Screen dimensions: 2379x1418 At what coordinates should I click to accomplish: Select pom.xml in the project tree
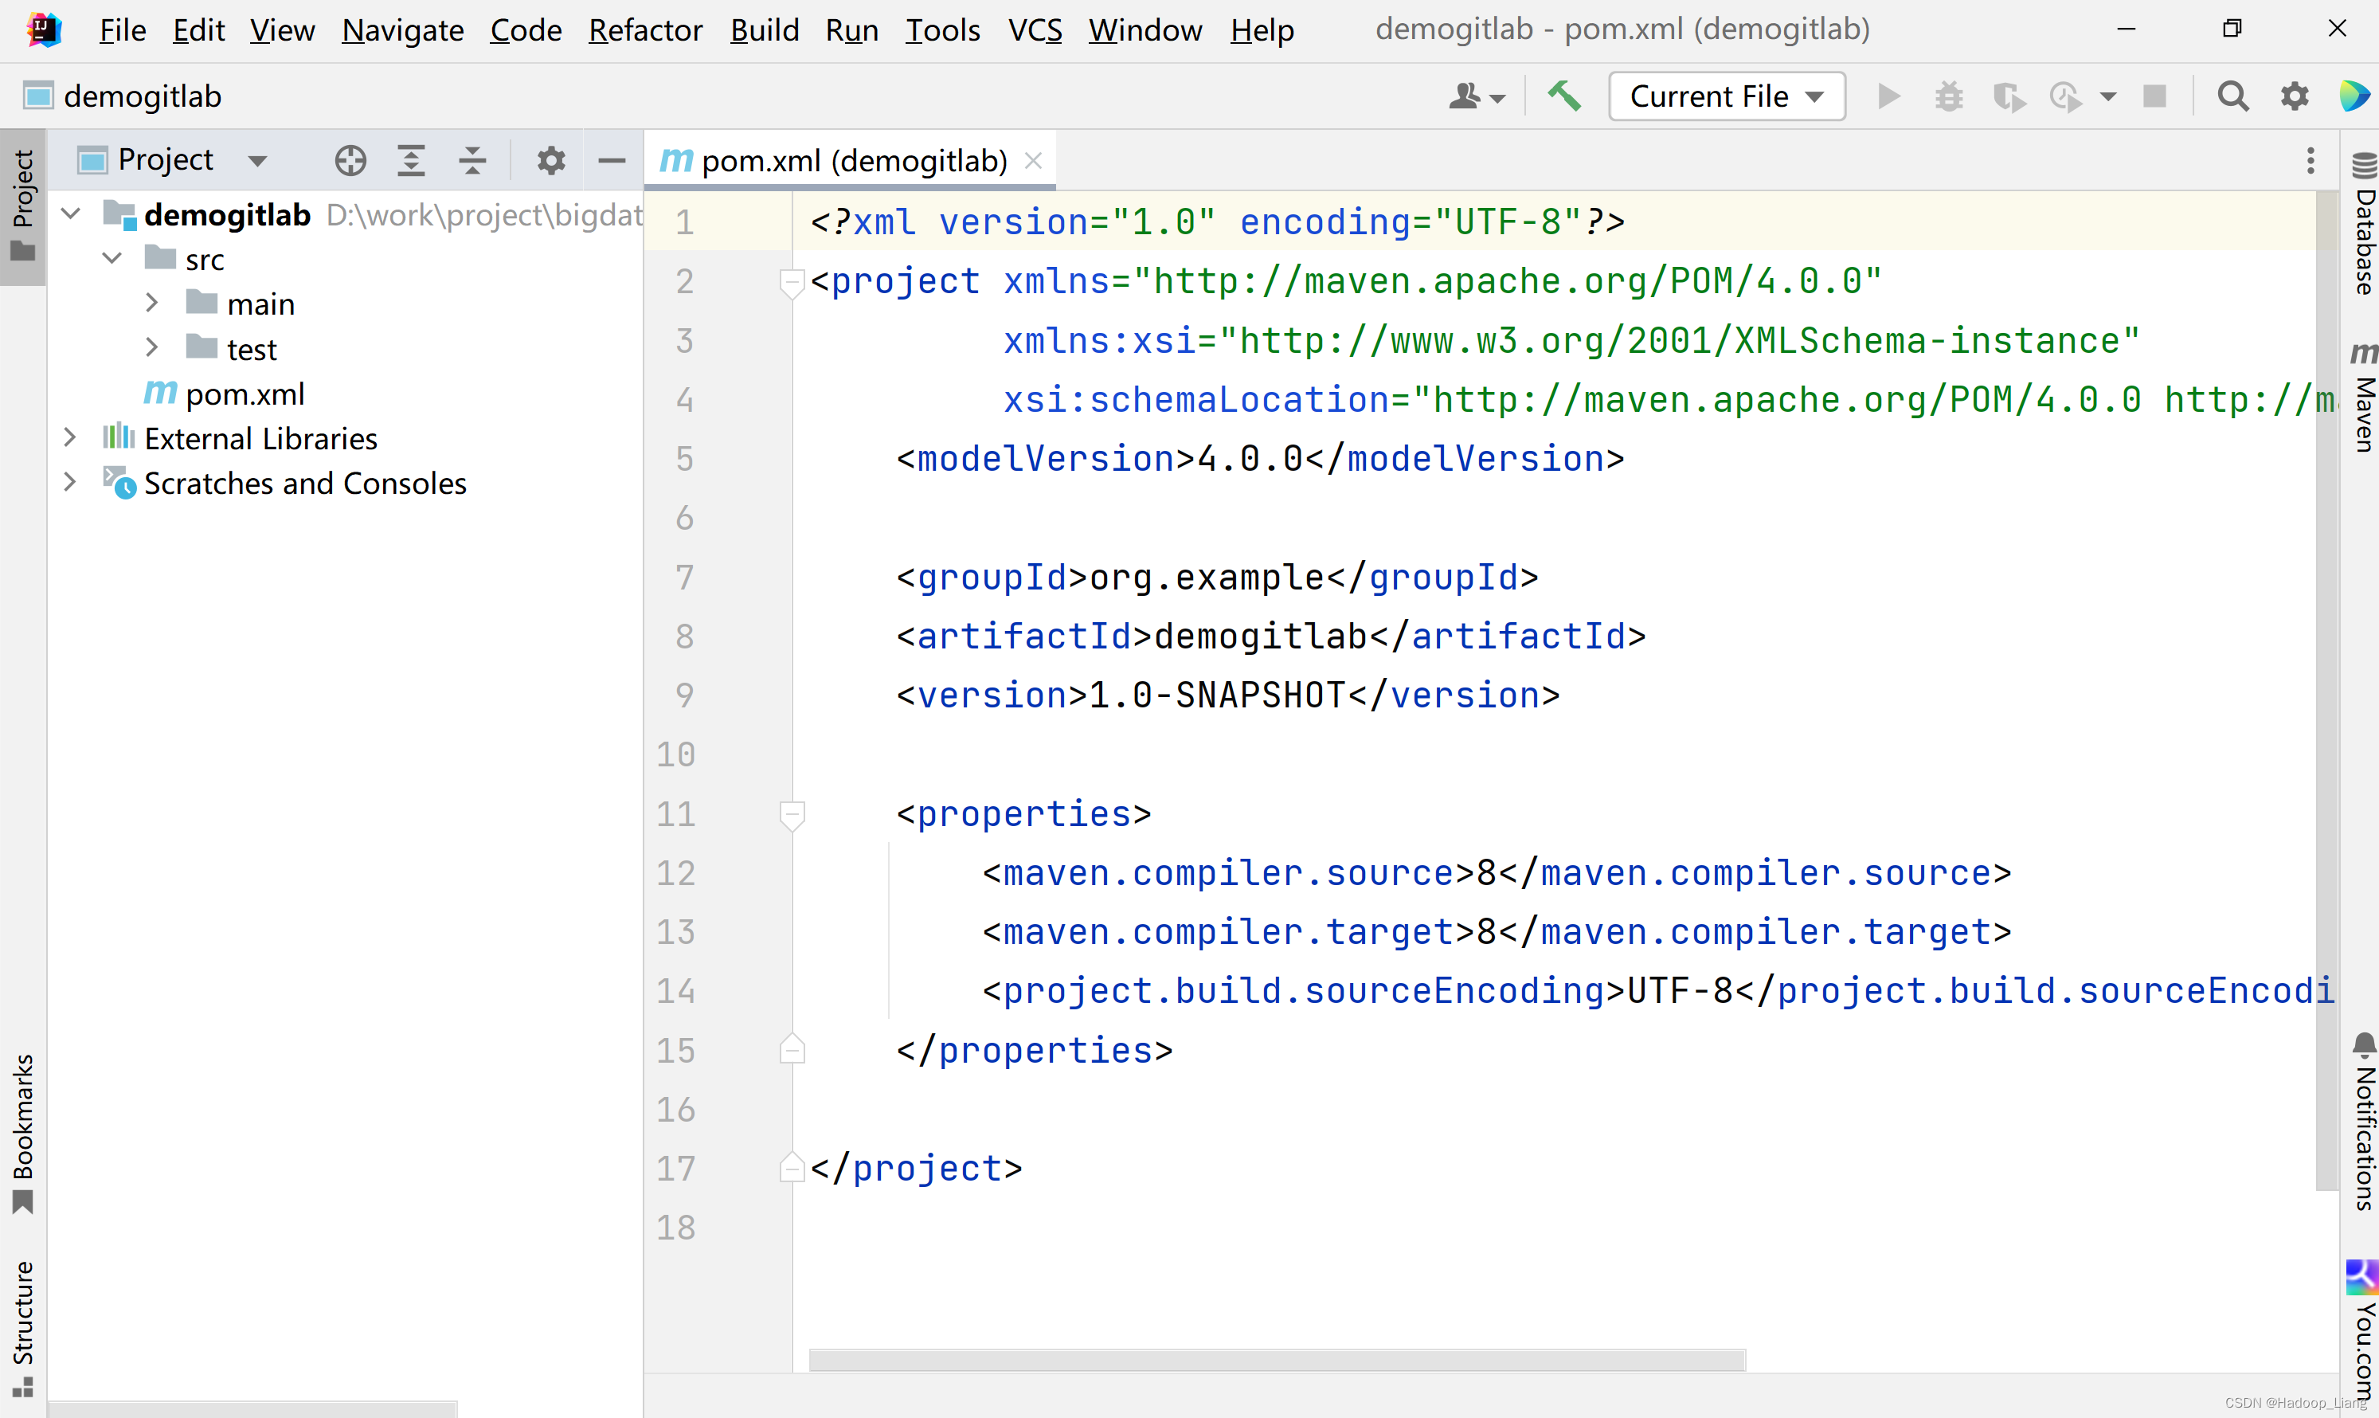click(245, 394)
